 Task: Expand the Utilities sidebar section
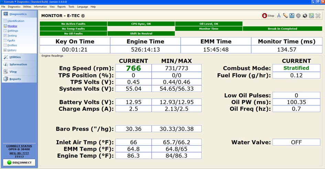[19, 57]
